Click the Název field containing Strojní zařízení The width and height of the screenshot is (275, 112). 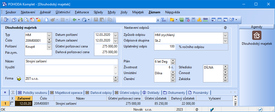pyautogui.click(x=71, y=62)
